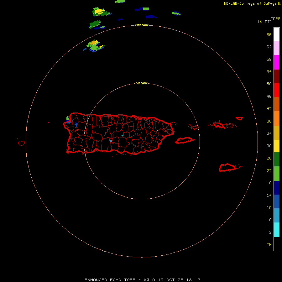Click the "22" scale value

(x=269, y=171)
